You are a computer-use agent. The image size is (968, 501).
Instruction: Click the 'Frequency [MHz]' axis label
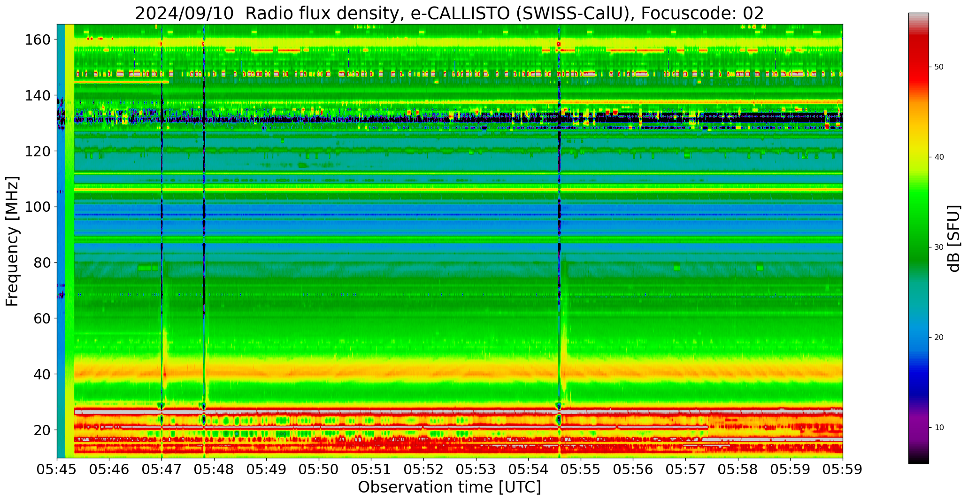tap(13, 241)
